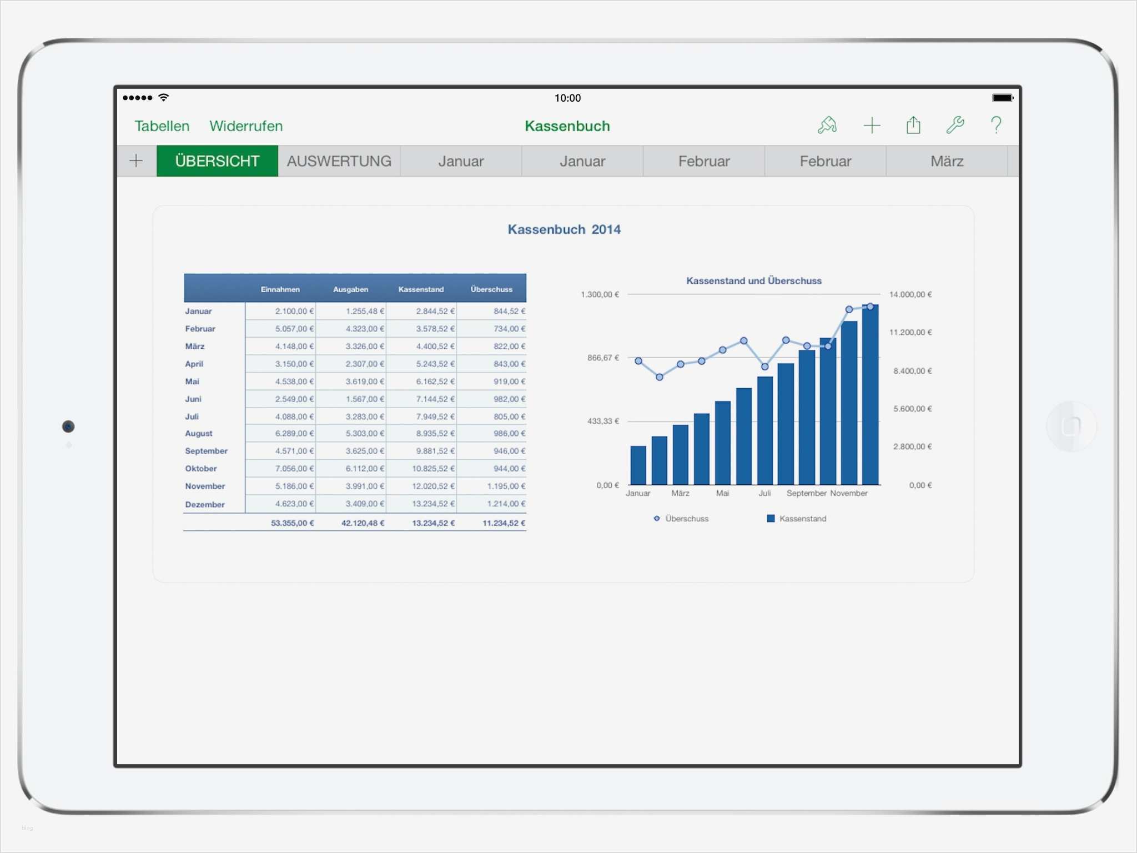Add a new sheet with plus tab
Viewport: 1137px width, 853px height.
tap(136, 161)
